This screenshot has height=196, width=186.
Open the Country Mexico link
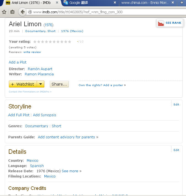pyautogui.click(x=33, y=160)
